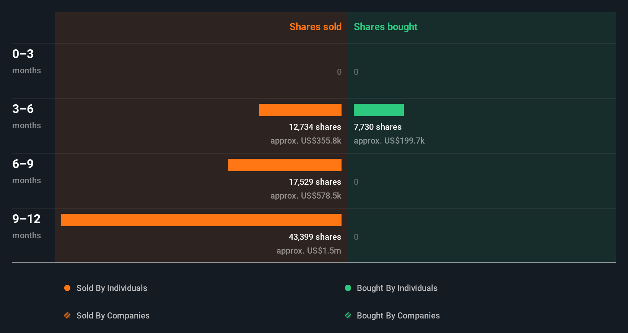Click the striped Sold By Companies legend icon
The width and height of the screenshot is (628, 333).
tap(67, 315)
